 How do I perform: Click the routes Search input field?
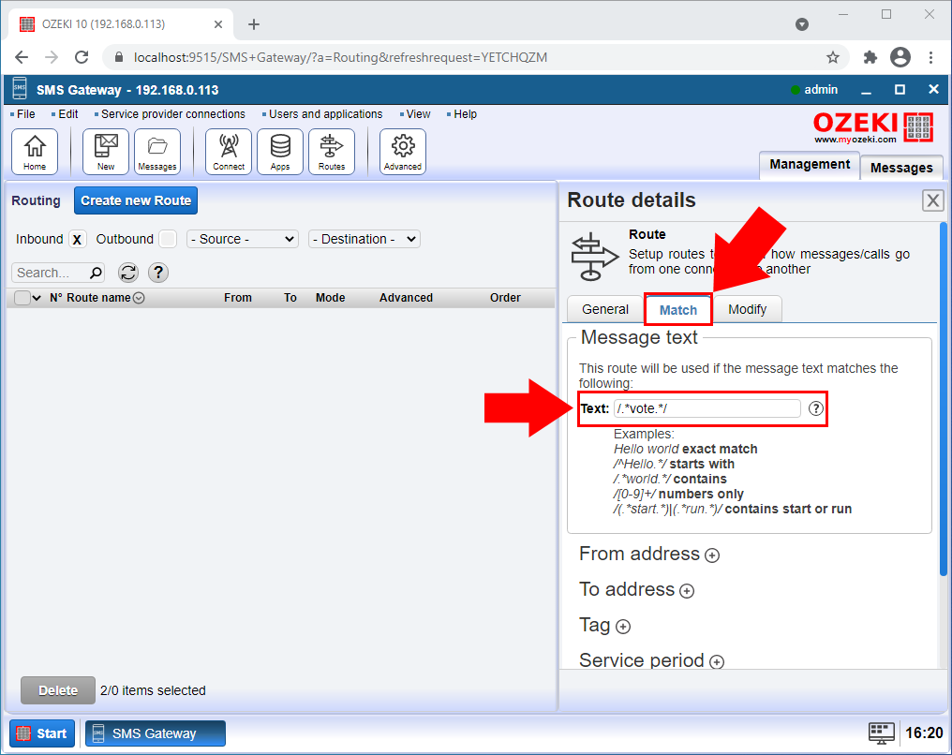[x=52, y=274]
